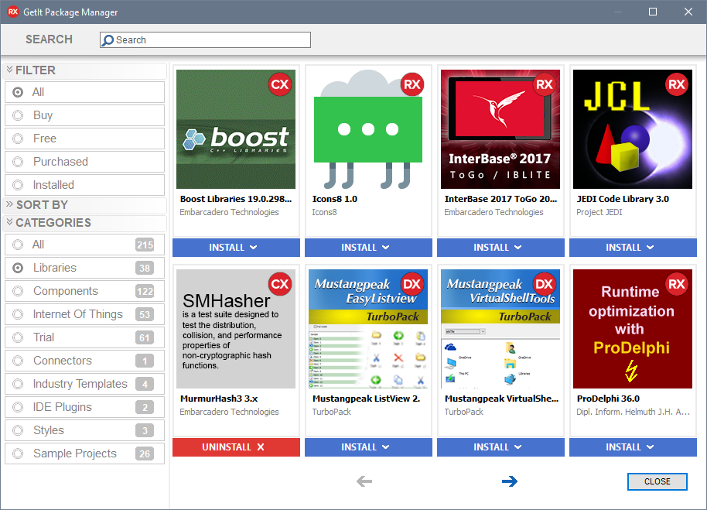This screenshot has height=510, width=707.
Task: Click into the Search input field
Action: tap(205, 40)
